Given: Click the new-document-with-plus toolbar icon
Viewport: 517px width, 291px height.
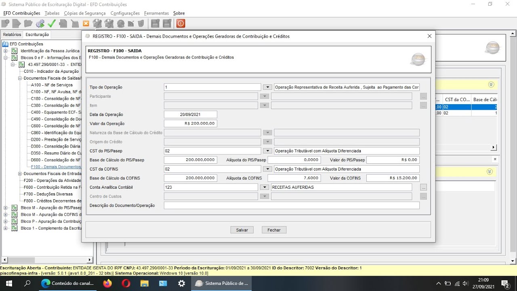Looking at the screenshot, I should pyautogui.click(x=6, y=23).
